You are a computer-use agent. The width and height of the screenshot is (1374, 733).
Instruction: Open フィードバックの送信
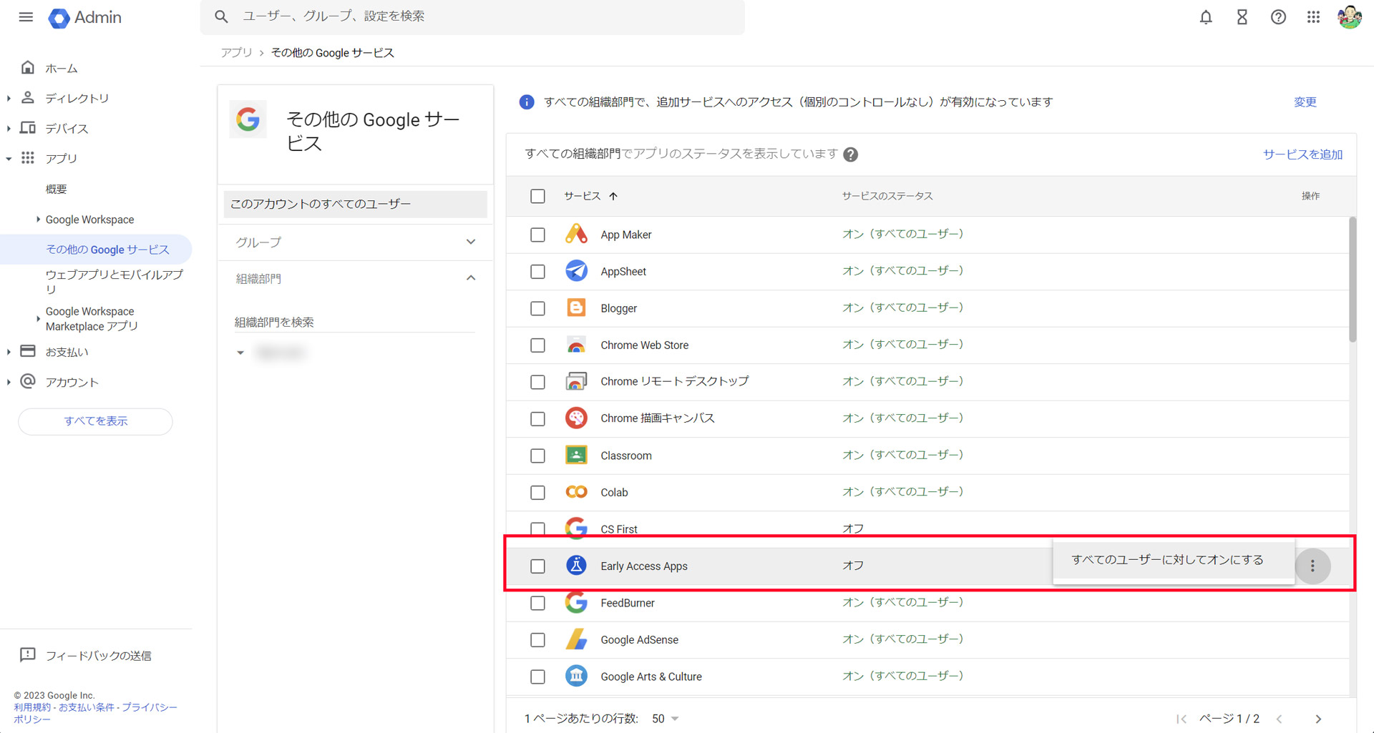[x=99, y=656]
